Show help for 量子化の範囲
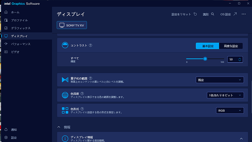Screen dimensions: 252x142 [91, 78]
